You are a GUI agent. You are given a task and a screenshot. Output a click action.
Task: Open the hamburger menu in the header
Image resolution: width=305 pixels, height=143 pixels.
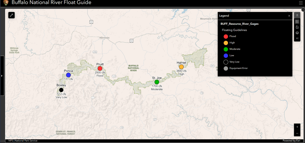coord(301,3)
